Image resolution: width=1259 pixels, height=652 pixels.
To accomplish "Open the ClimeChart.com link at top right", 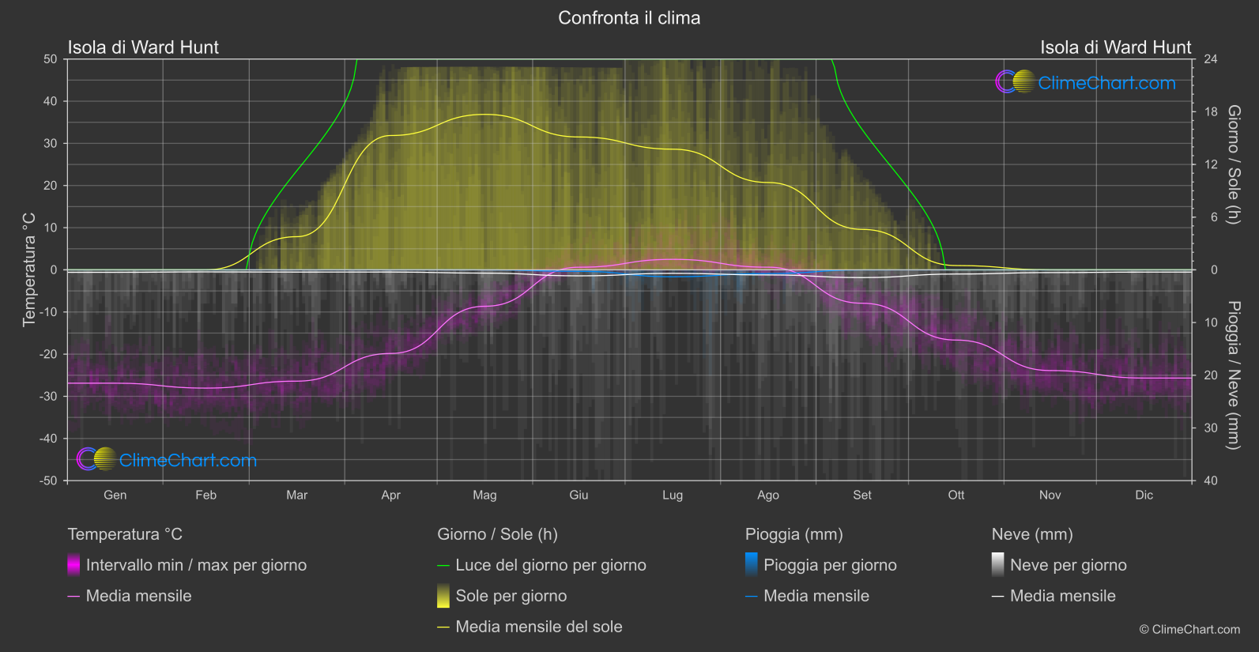I will [1106, 83].
